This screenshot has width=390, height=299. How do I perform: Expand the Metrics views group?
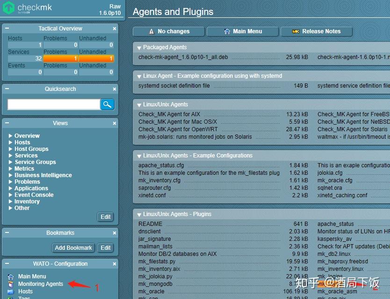10,168
